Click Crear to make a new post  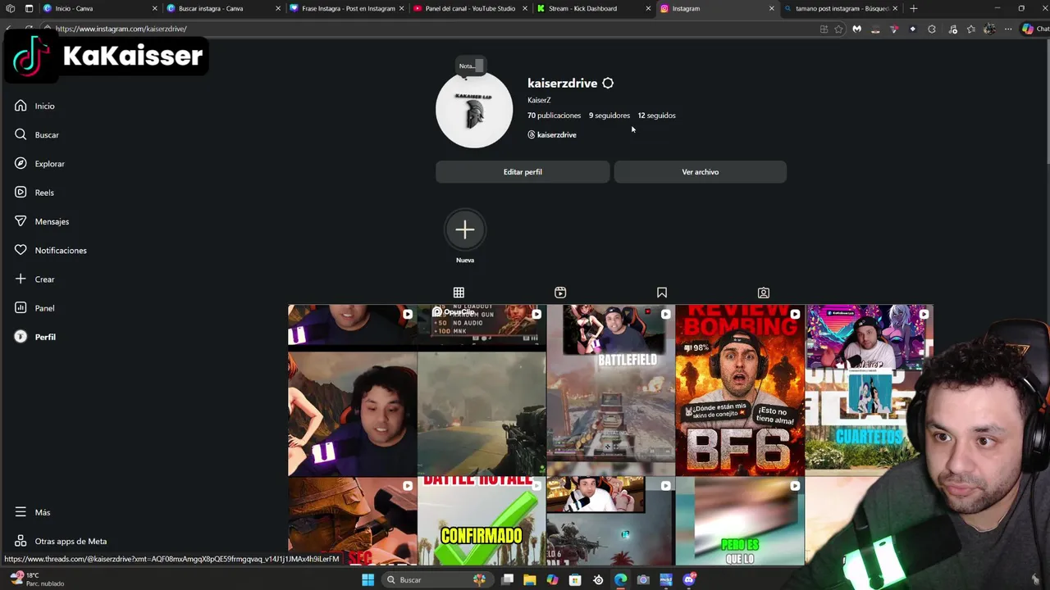tap(34, 279)
